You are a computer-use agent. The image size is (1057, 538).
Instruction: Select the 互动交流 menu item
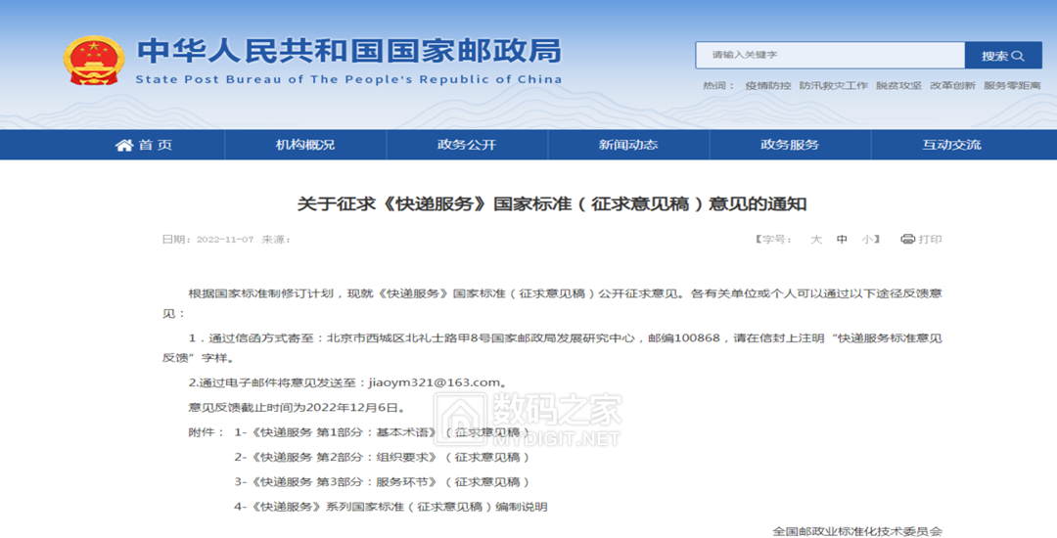point(951,145)
